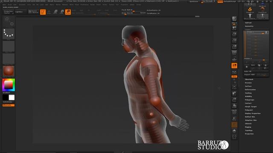Set canvas to Actual size

point(234,40)
